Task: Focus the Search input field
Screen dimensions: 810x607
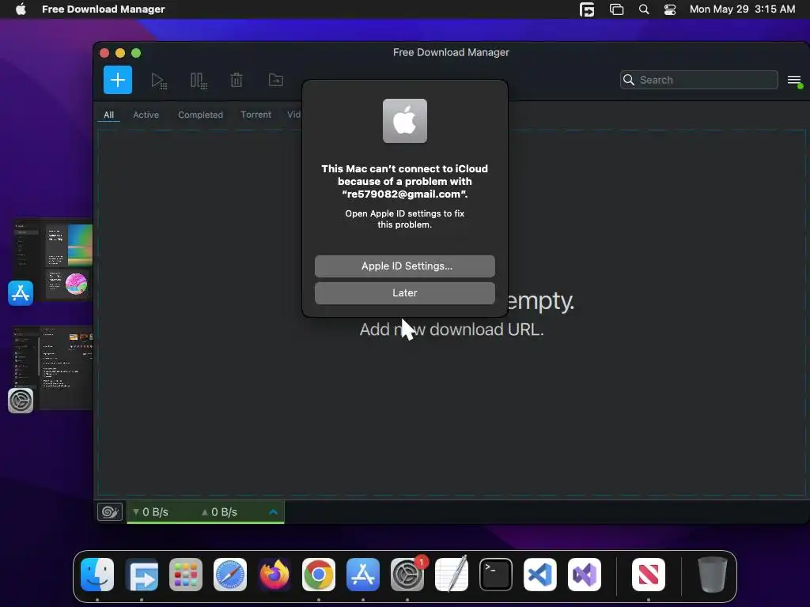Action: pos(699,80)
